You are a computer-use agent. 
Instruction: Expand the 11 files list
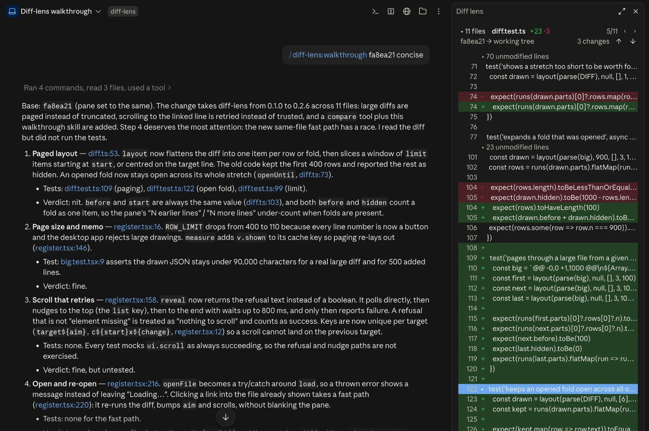[473, 31]
